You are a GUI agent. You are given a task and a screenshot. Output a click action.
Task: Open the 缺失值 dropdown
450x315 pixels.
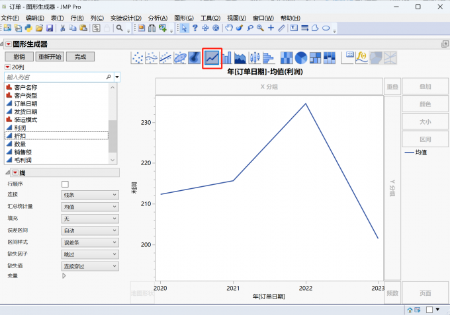point(90,265)
